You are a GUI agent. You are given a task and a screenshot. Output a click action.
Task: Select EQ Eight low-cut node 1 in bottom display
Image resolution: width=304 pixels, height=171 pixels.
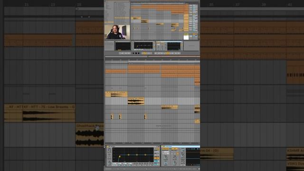tap(120, 156)
